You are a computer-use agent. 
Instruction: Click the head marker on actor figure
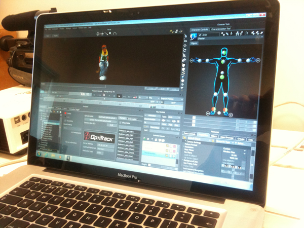tap(224, 53)
